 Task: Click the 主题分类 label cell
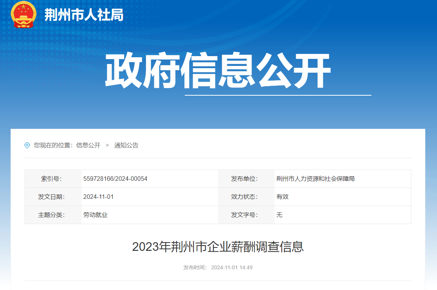(53, 215)
